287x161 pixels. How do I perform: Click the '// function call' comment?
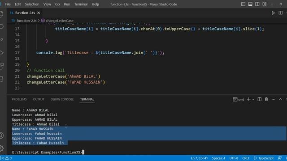tap(46, 70)
